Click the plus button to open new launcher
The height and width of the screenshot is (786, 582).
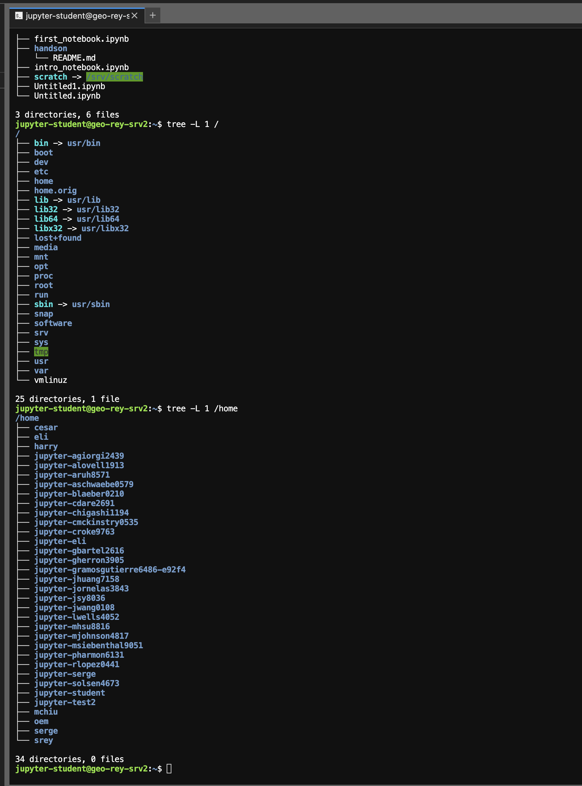click(x=152, y=15)
